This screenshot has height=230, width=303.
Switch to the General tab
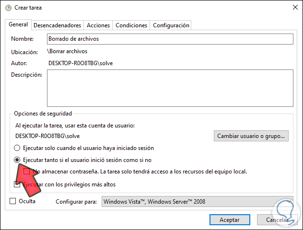click(18, 25)
